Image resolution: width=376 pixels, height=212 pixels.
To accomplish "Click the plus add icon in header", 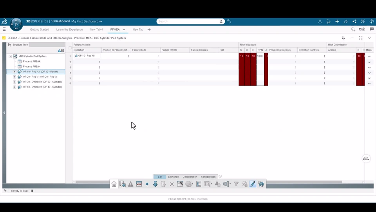I will click(x=337, y=21).
